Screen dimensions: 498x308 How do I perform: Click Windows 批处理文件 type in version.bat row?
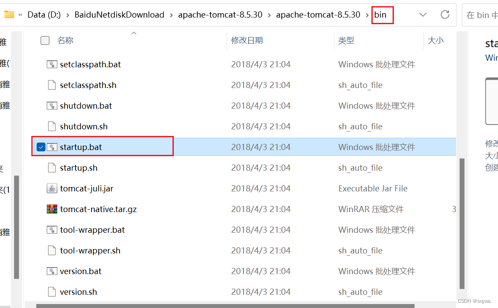377,271
